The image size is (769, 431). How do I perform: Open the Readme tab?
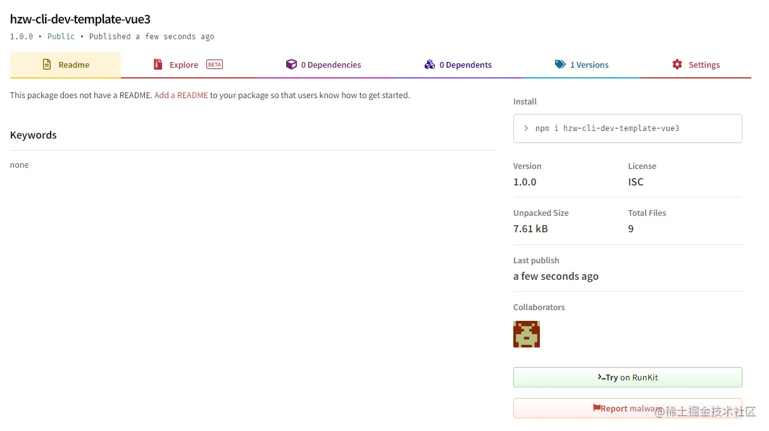coord(65,65)
